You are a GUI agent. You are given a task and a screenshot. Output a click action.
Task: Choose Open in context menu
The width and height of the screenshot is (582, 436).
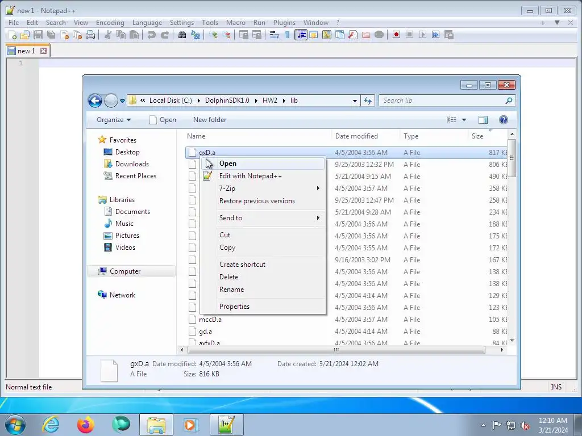pos(263,163)
